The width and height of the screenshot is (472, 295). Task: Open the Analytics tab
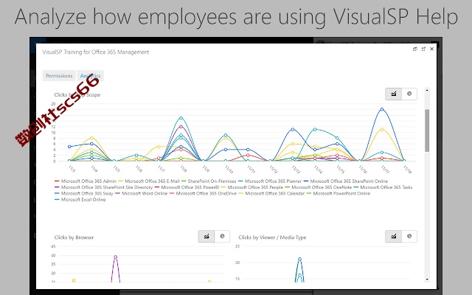90,75
